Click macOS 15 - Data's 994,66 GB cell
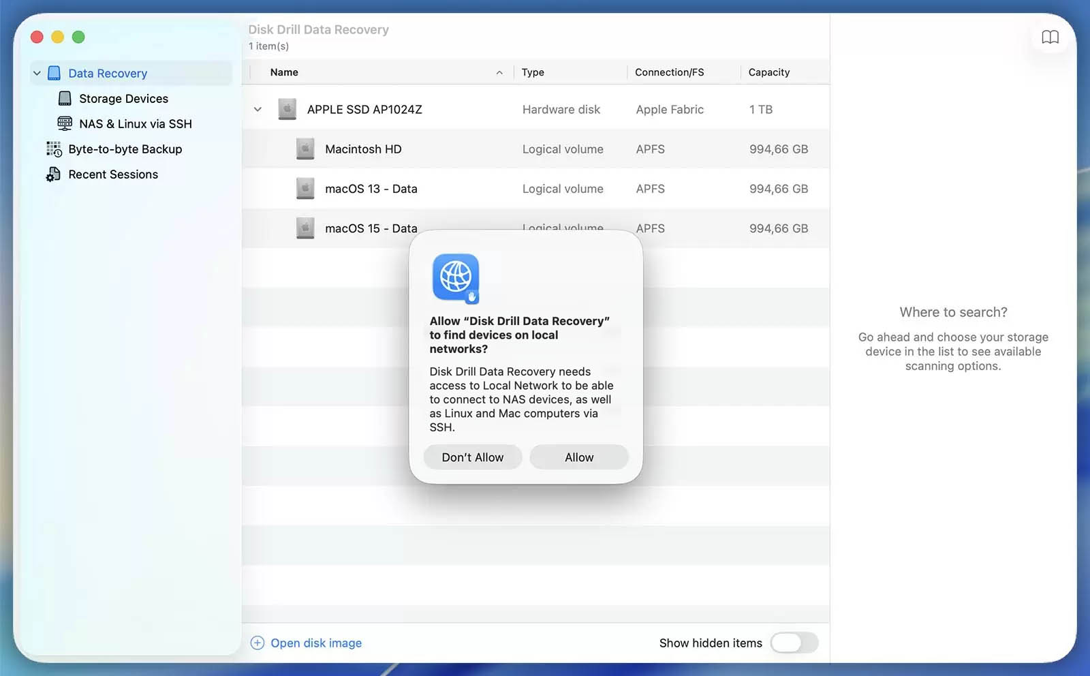1090x676 pixels. (779, 228)
